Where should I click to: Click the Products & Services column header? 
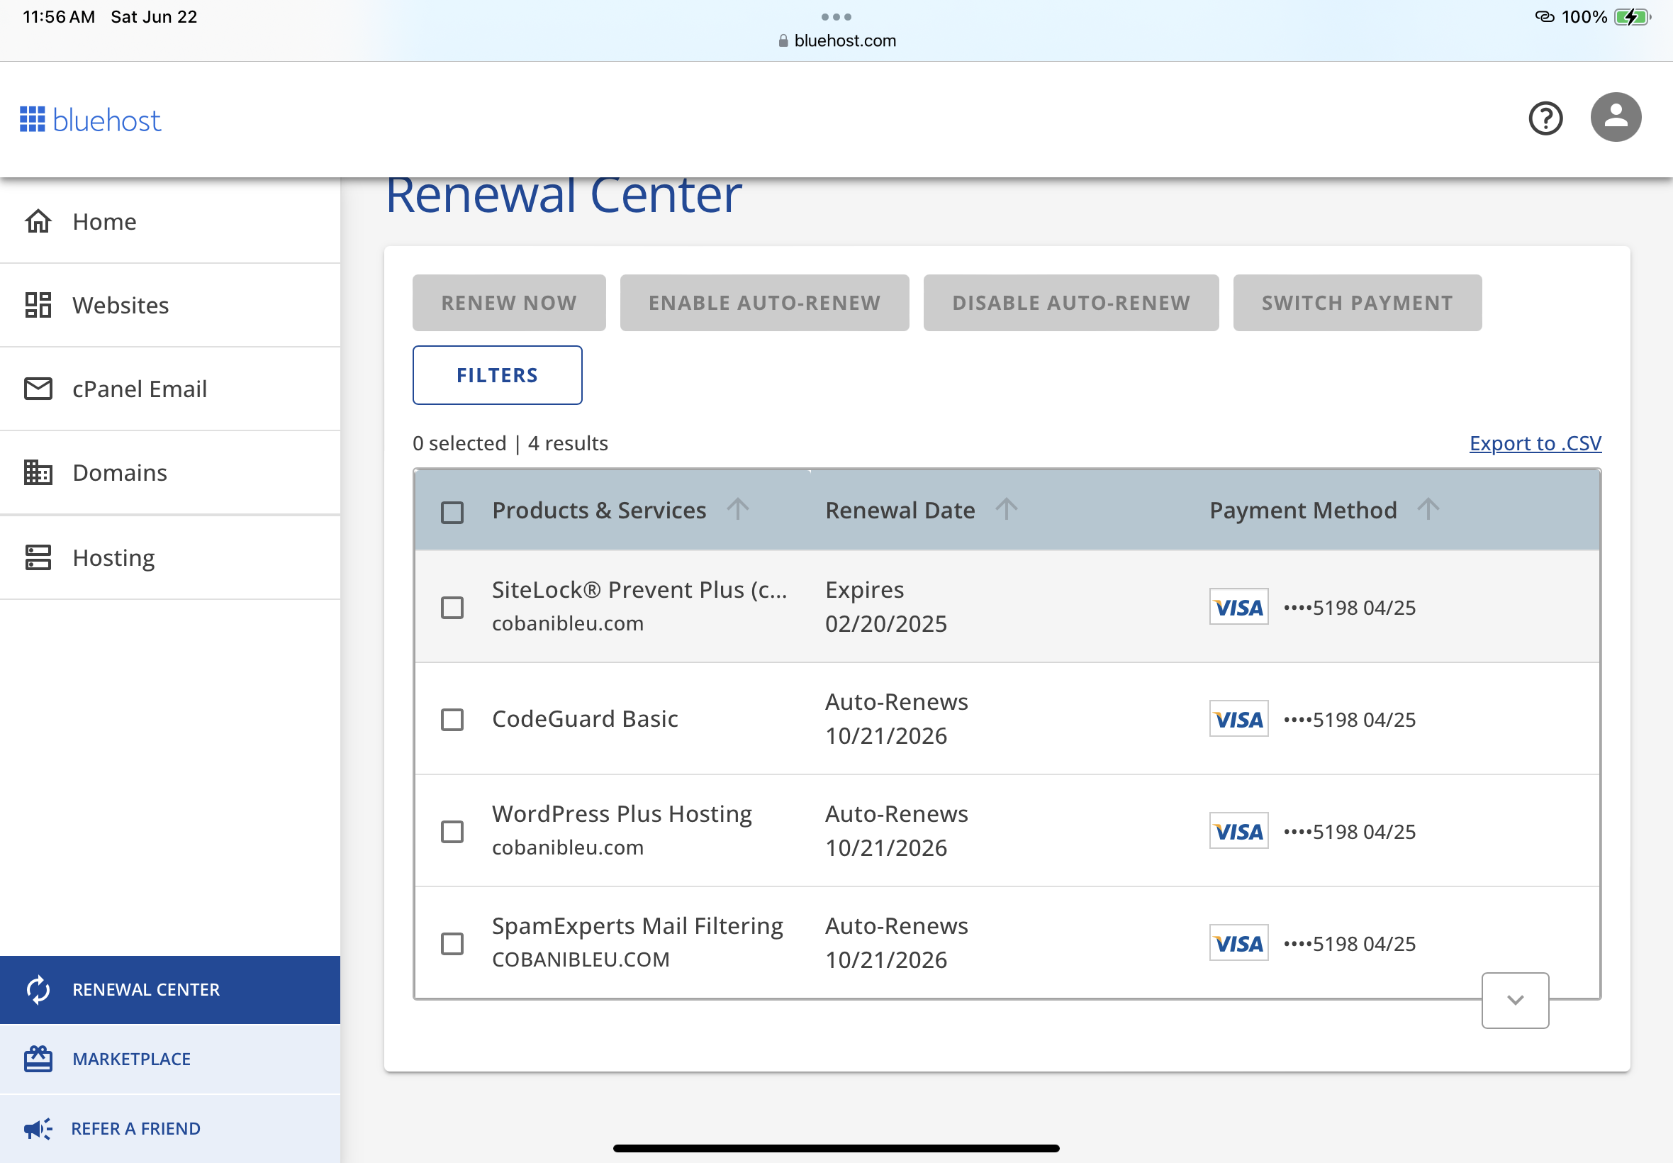pos(599,510)
